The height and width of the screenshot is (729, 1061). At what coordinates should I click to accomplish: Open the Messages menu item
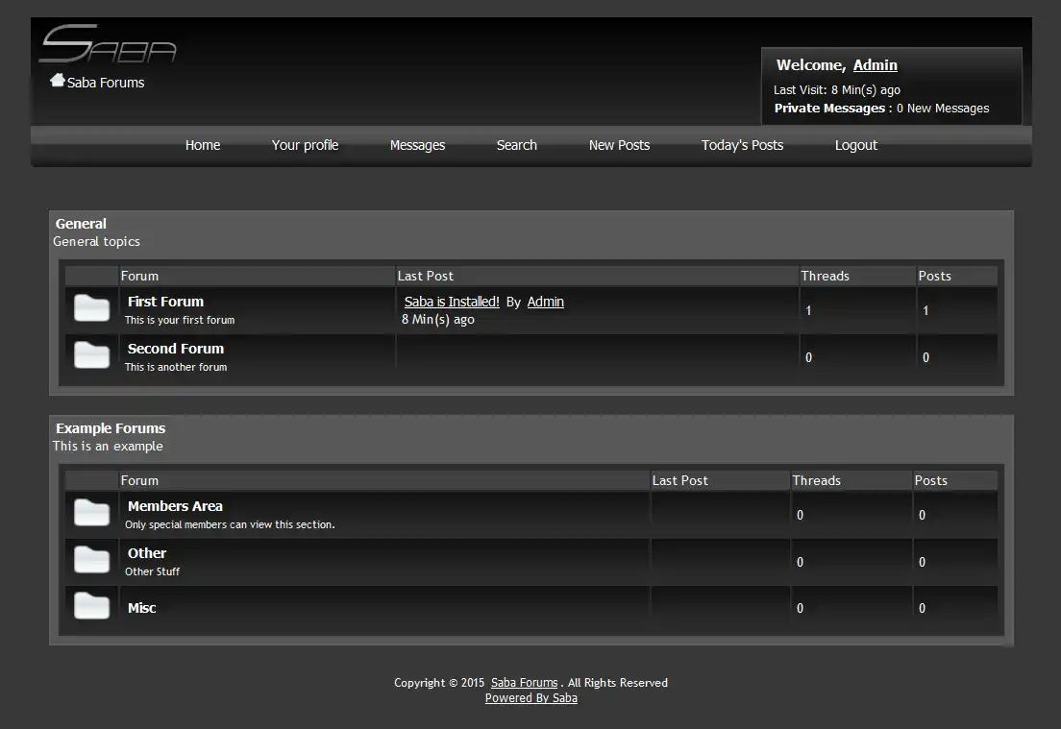tap(417, 145)
